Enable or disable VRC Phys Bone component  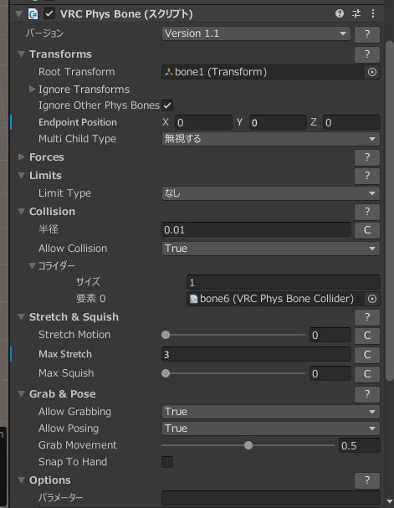tap(49, 14)
